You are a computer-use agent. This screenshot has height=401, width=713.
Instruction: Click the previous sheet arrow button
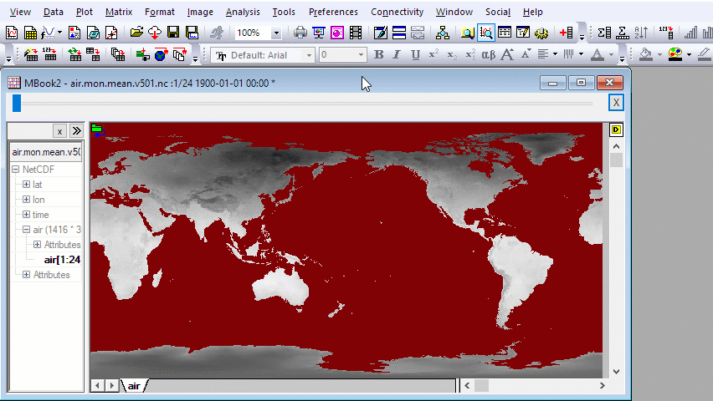(x=97, y=386)
